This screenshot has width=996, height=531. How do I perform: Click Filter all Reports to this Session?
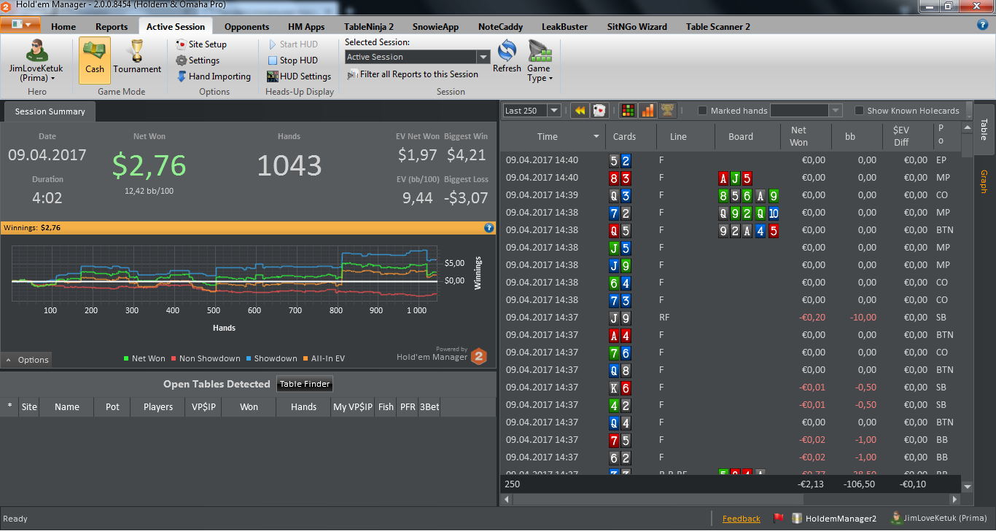(413, 74)
